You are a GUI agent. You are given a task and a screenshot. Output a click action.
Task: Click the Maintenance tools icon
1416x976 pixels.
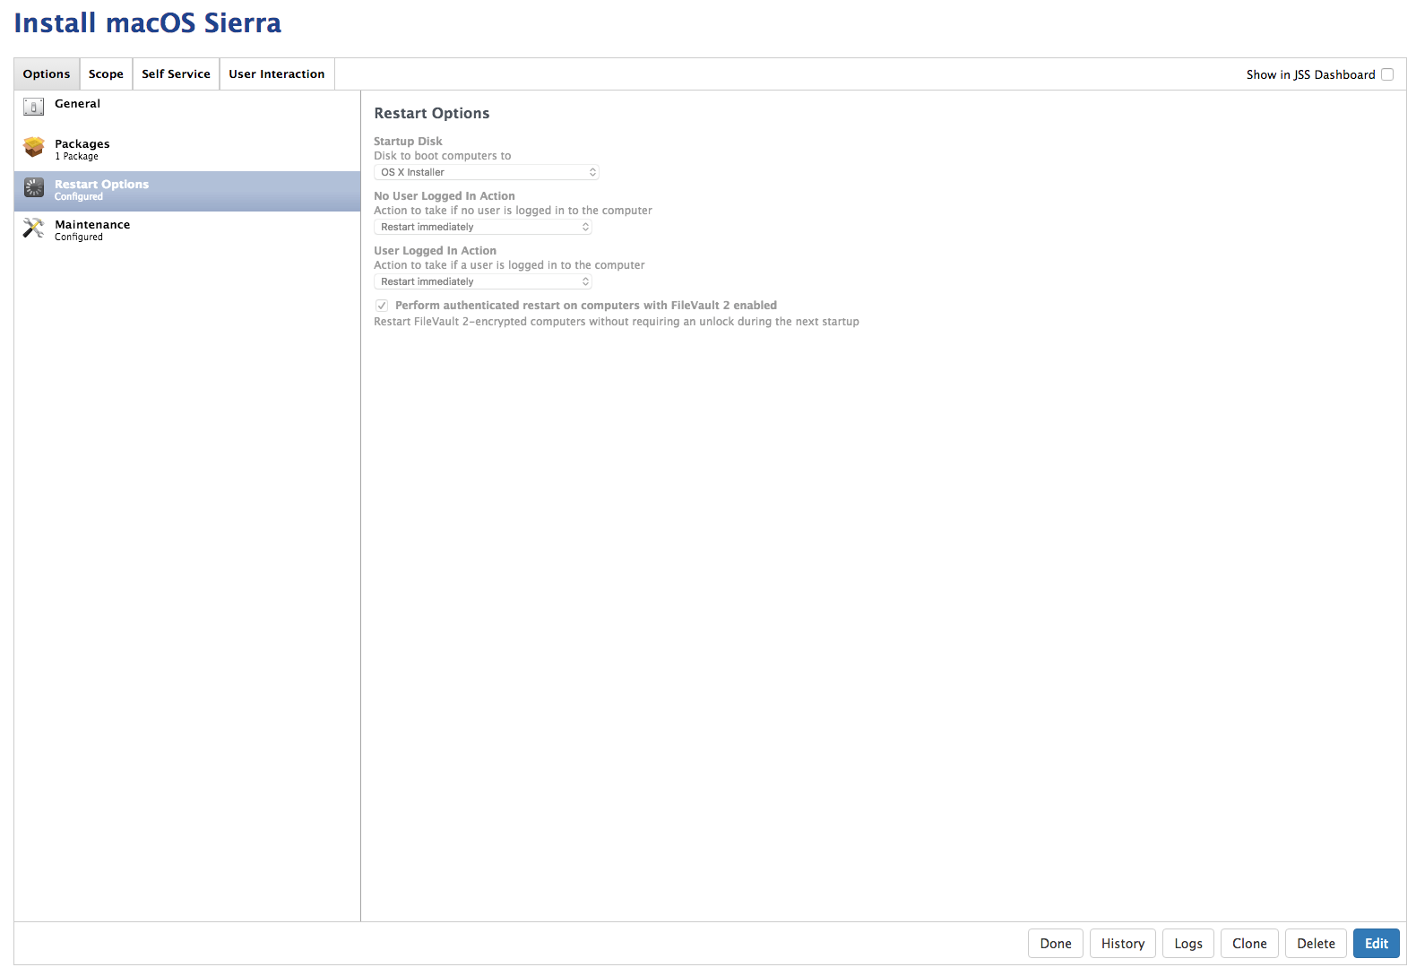tap(33, 228)
